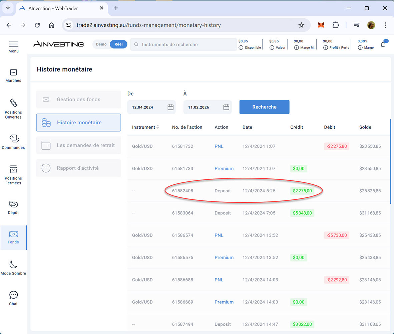Open the Chat bubble icon
The height and width of the screenshot is (334, 394).
(x=13, y=295)
